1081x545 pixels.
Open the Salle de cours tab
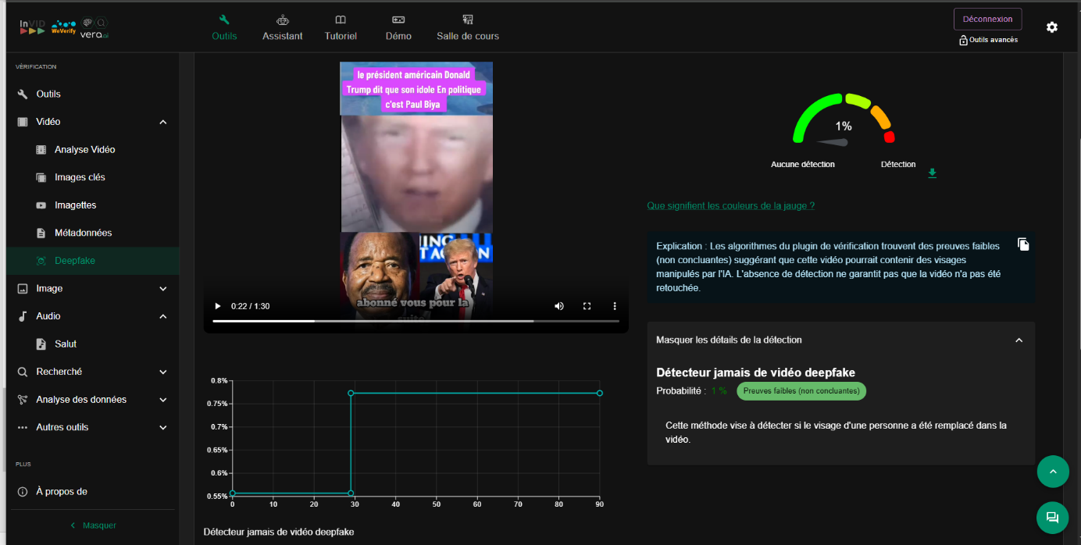coord(468,27)
